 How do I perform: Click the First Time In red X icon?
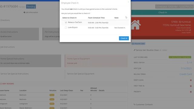(x=191, y=86)
